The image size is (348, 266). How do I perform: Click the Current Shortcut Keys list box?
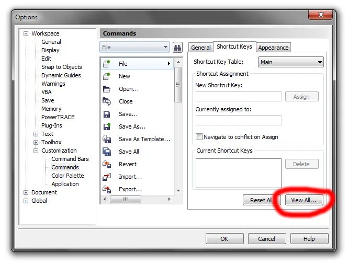pos(238,173)
